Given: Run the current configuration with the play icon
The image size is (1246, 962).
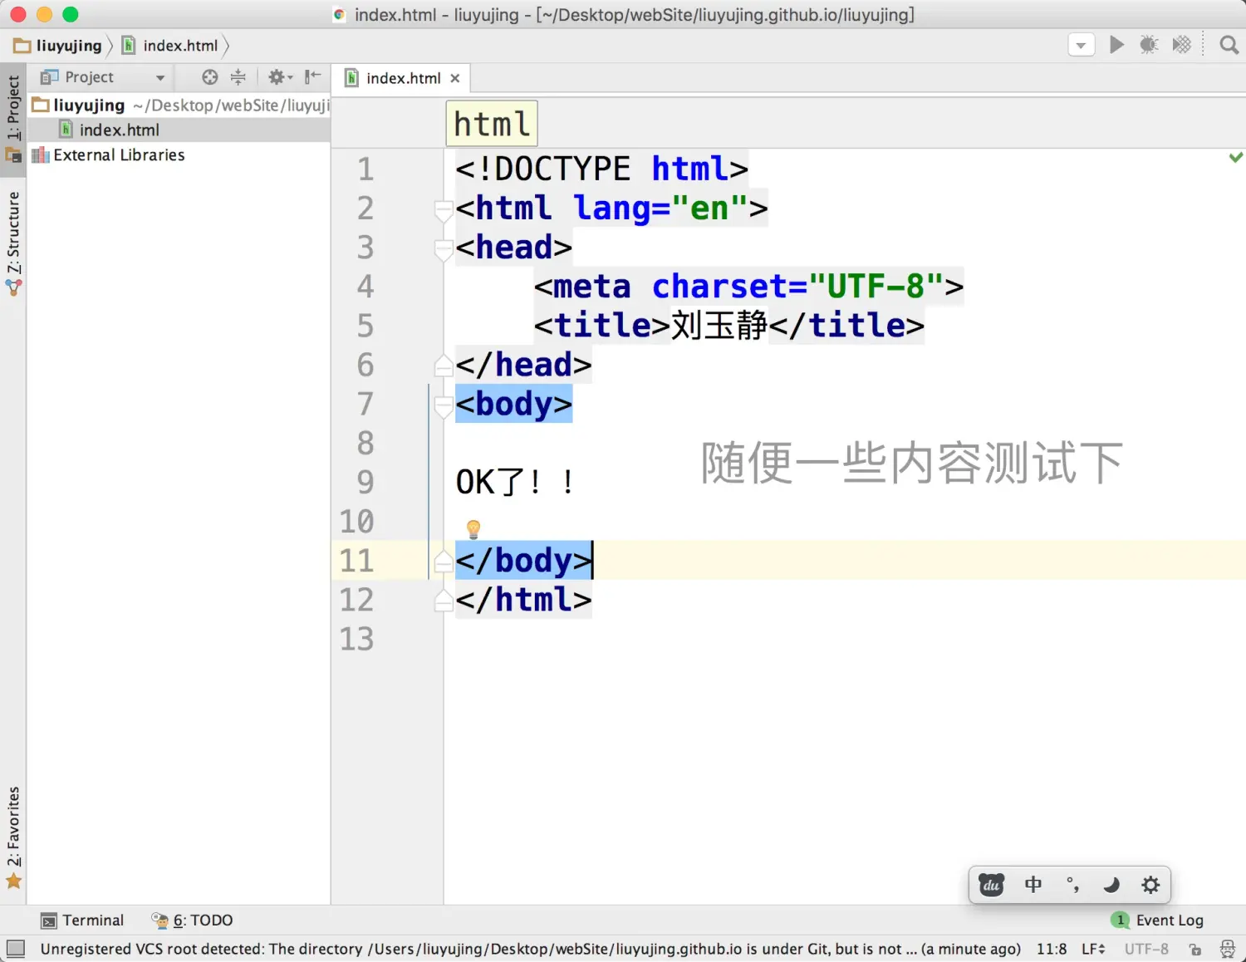Looking at the screenshot, I should [x=1116, y=45].
